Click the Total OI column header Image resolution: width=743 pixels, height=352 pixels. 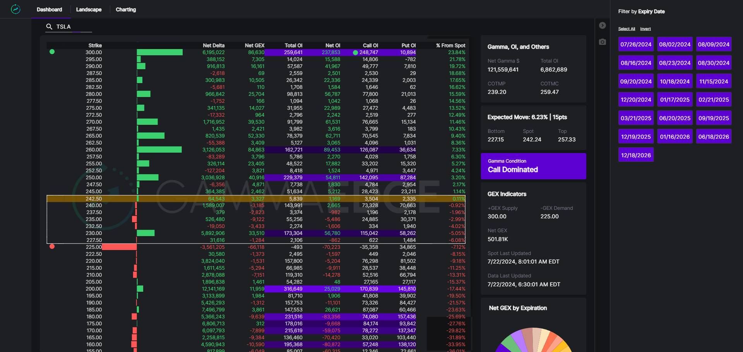[x=294, y=46]
